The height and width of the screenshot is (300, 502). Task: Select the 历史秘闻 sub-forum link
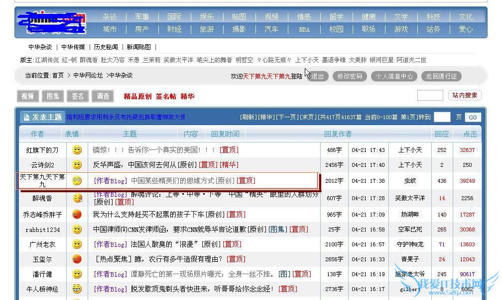(x=106, y=47)
